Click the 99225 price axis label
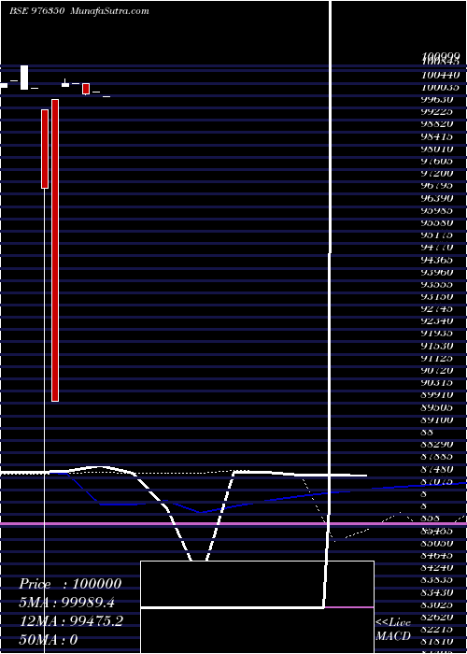Screen dimensions: 467x654 438,112
